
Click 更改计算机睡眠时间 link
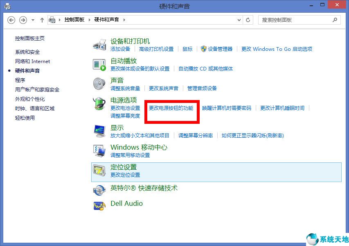[x=282, y=108]
